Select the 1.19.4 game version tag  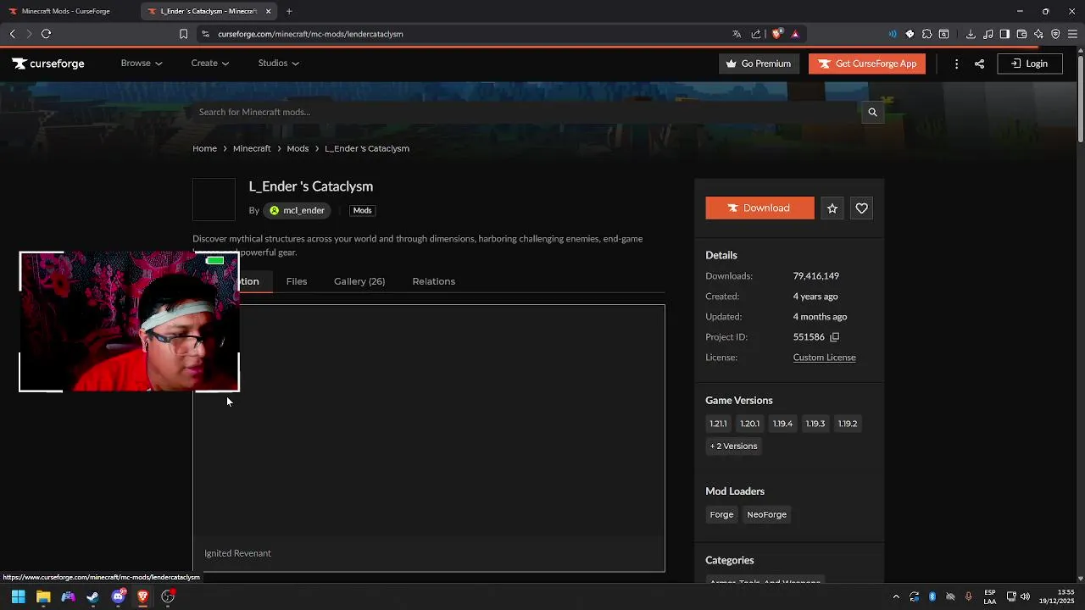click(x=782, y=424)
